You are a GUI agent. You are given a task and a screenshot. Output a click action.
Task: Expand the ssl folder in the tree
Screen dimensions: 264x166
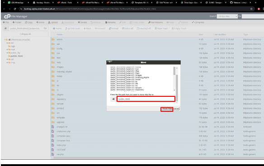[7, 59]
